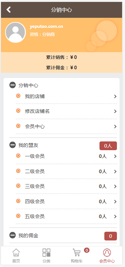Click the orange bullet beside 我的店铺
The width and height of the screenshot is (125, 267).
(18, 96)
